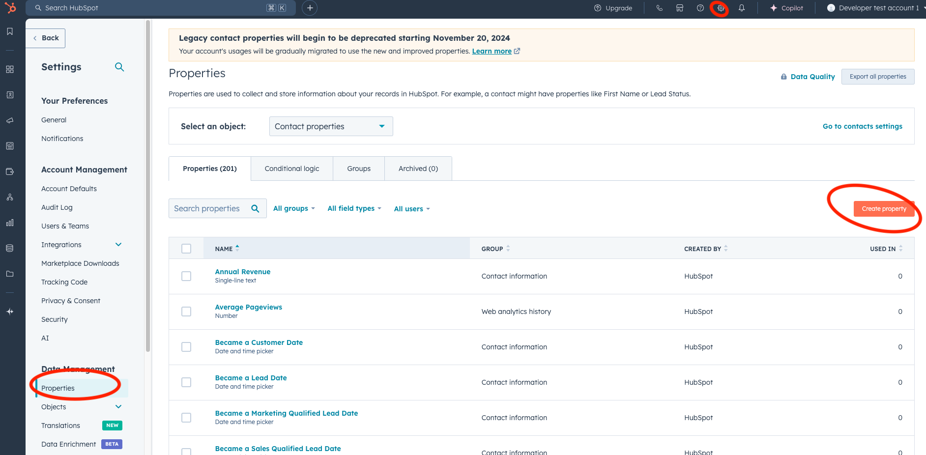The image size is (926, 455).
Task: Switch to the Conditional logic tab
Action: pos(292,169)
